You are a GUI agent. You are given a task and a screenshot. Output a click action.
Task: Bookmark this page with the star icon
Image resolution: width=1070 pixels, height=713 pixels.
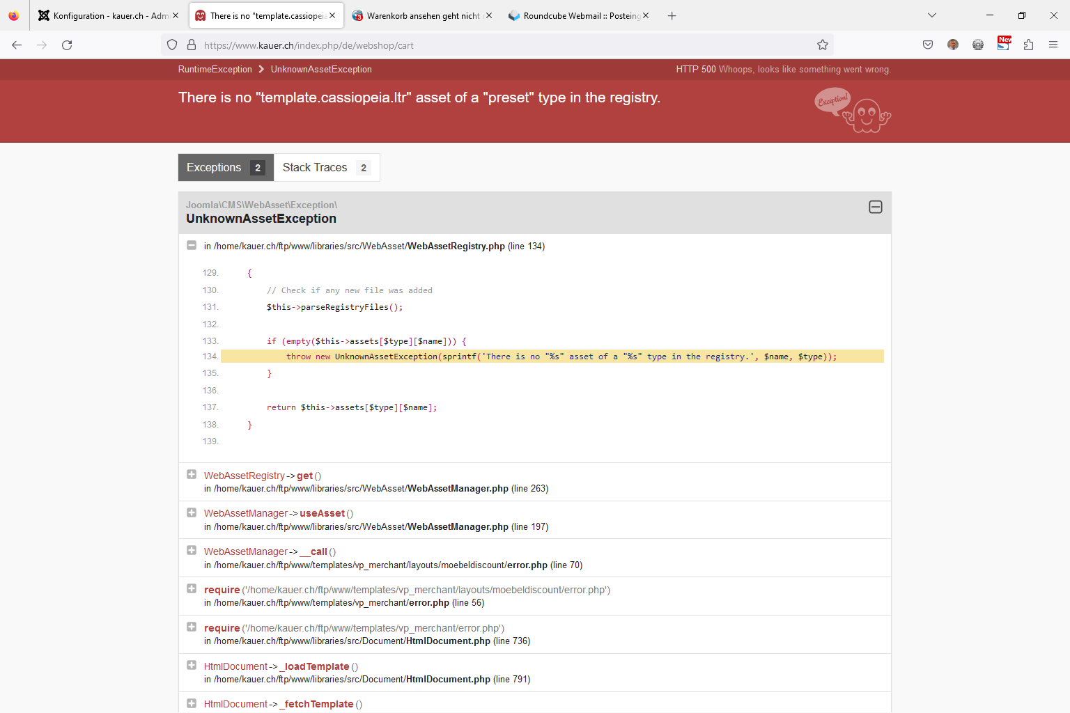tap(823, 45)
